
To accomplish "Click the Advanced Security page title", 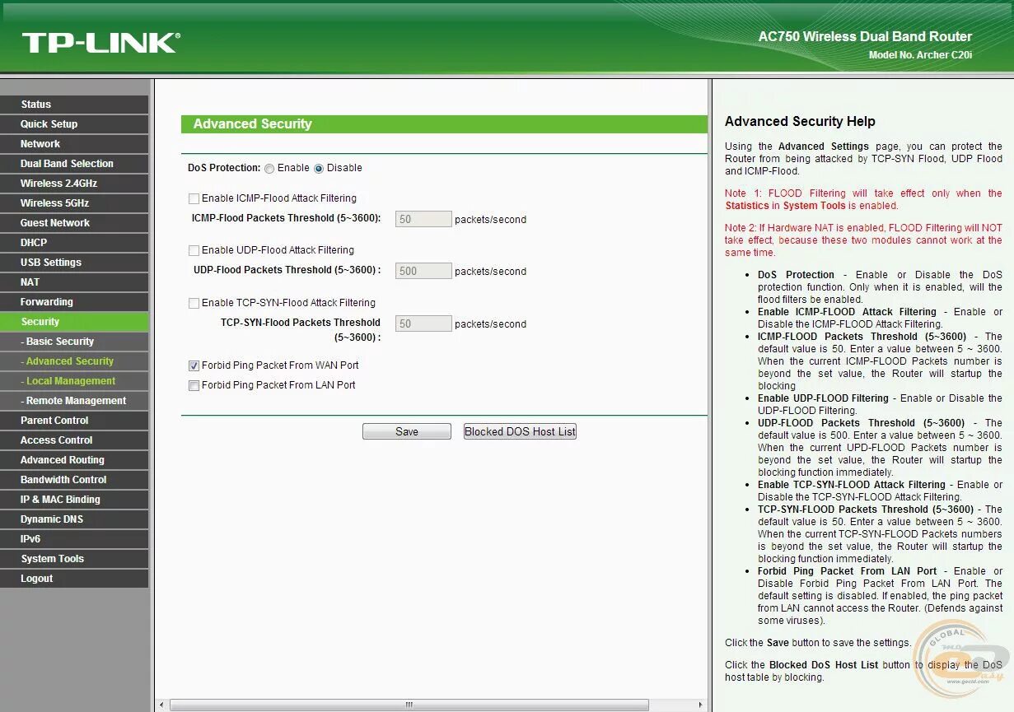I will click(252, 124).
